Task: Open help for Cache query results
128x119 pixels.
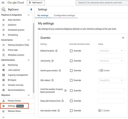Action: coord(60,71)
